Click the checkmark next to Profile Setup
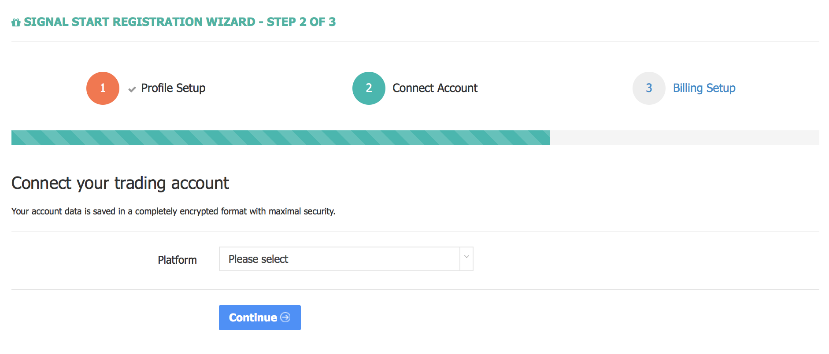The width and height of the screenshot is (829, 354). pos(132,89)
